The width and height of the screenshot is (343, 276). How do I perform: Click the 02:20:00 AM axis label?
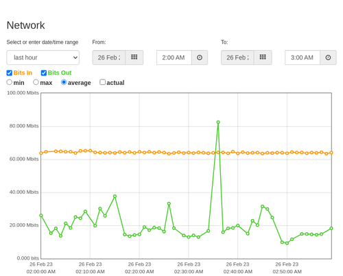coord(139,272)
